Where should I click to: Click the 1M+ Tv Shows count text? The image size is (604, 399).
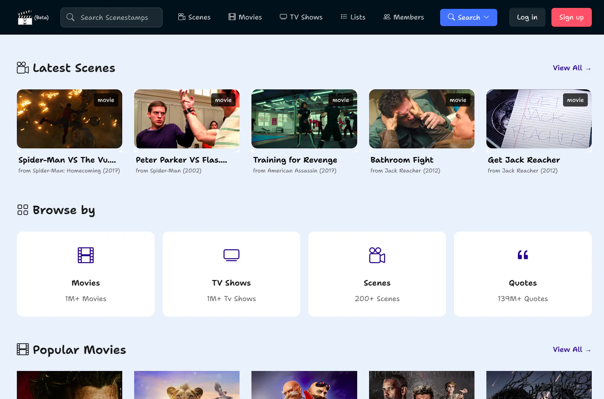pyautogui.click(x=231, y=299)
